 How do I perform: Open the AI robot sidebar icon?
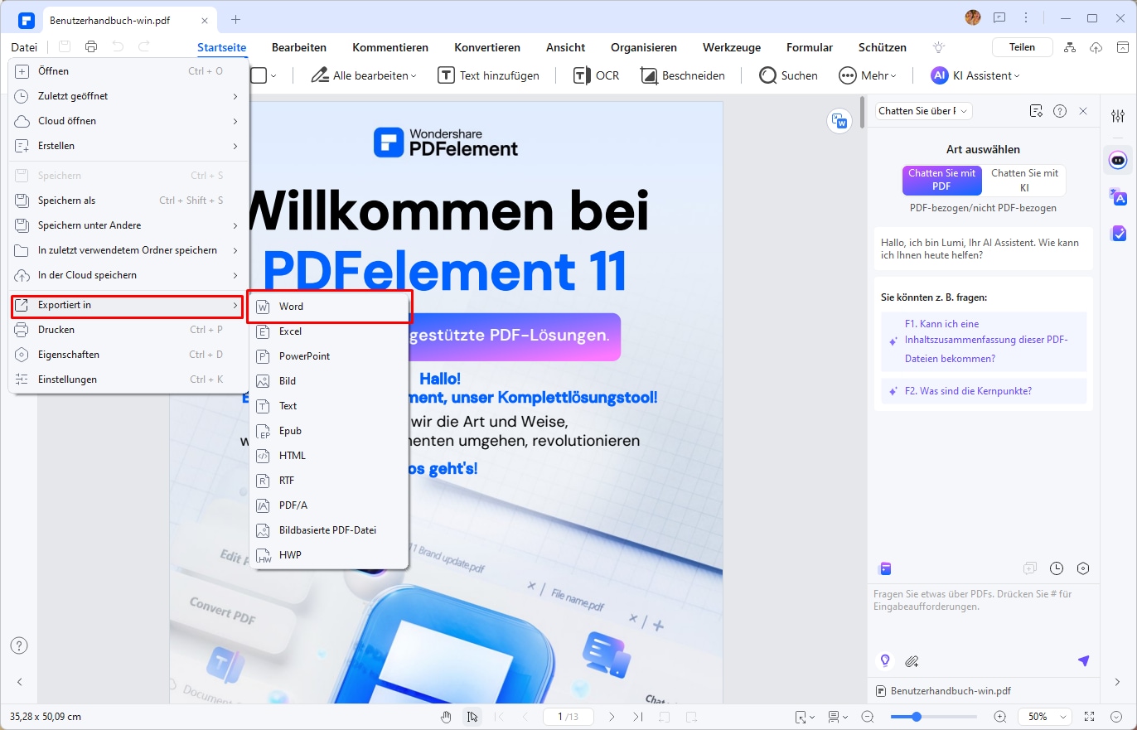click(1118, 159)
